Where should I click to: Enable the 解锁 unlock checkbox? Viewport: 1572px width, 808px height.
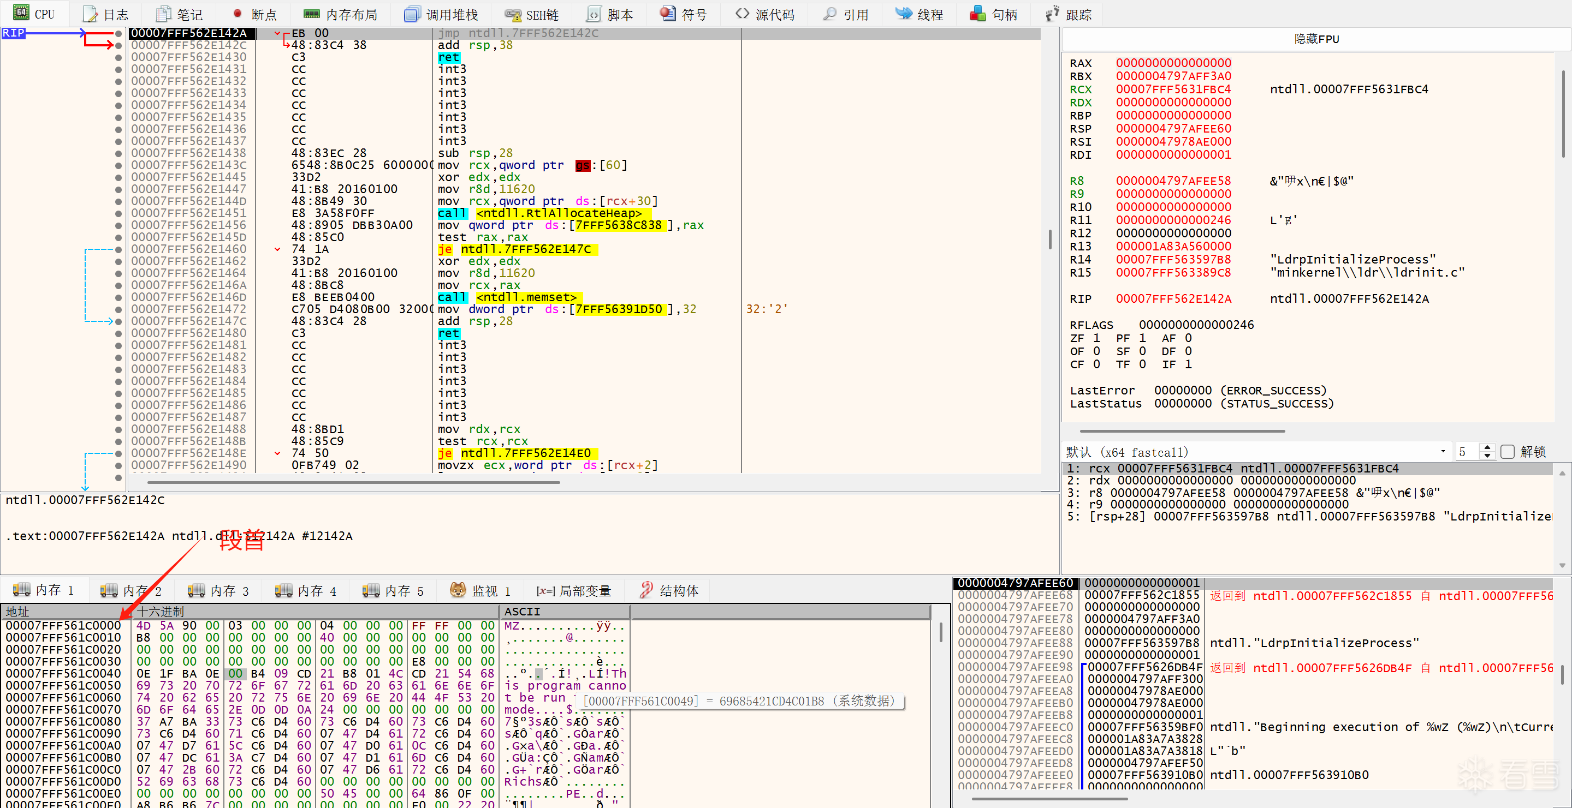1508,452
